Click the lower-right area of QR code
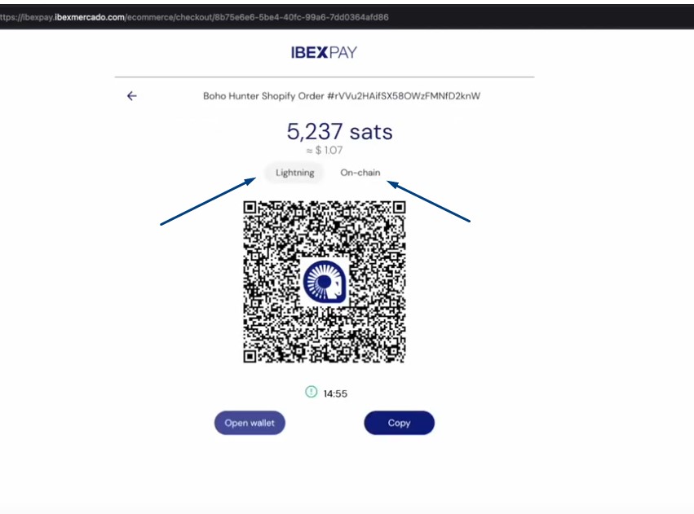This screenshot has width=694, height=514. pos(379,338)
